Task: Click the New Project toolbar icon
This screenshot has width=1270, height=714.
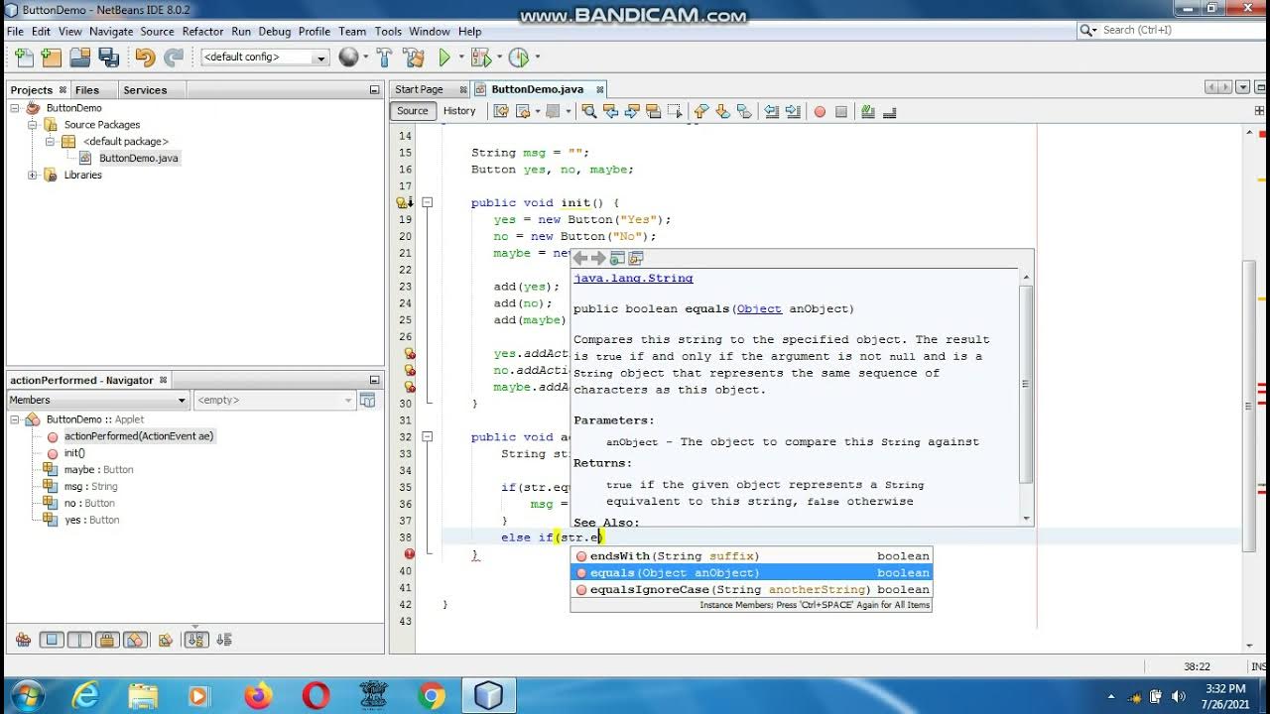Action: tap(52, 58)
